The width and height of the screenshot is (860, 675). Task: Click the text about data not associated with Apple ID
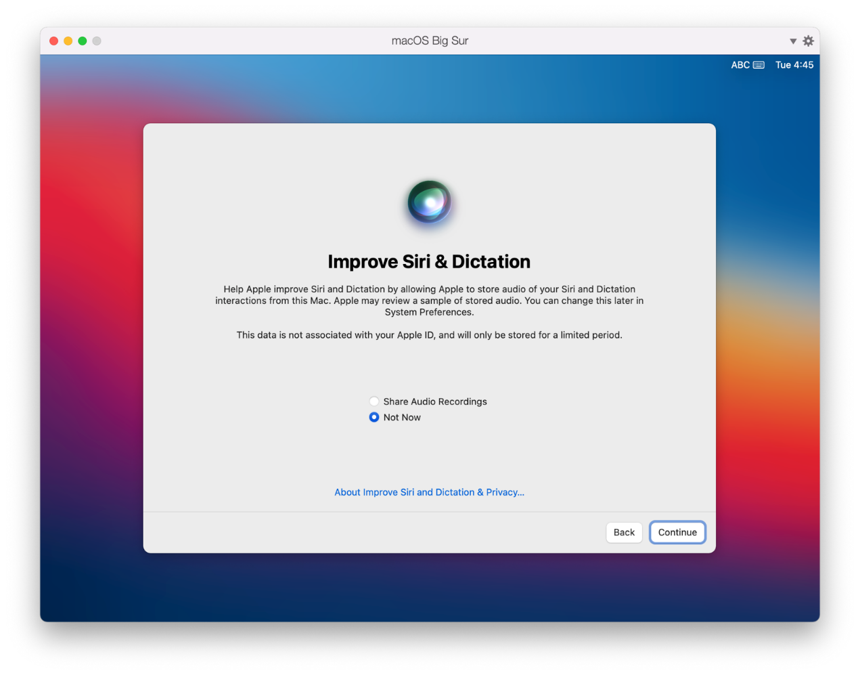[x=429, y=335]
